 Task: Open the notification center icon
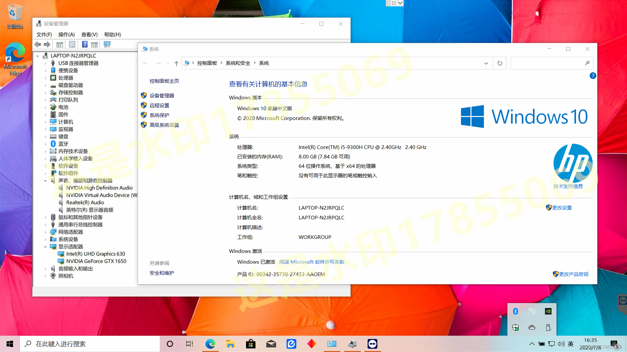(x=614, y=344)
